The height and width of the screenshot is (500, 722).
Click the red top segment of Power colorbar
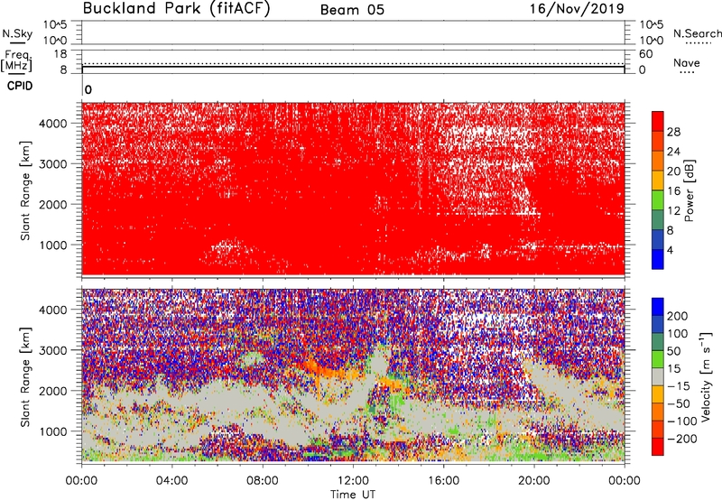click(658, 121)
